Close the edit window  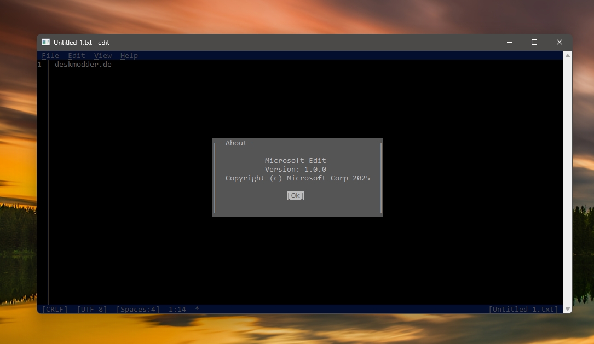559,43
